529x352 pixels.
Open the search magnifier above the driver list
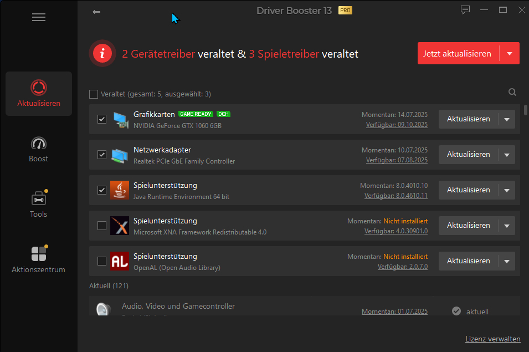512,92
